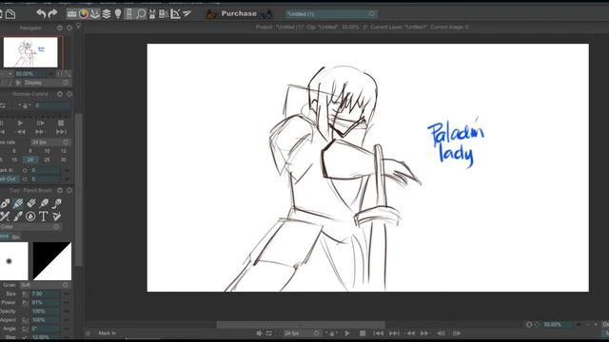Adjust the Power 91% slider field
The width and height of the screenshot is (609, 342).
click(46, 302)
